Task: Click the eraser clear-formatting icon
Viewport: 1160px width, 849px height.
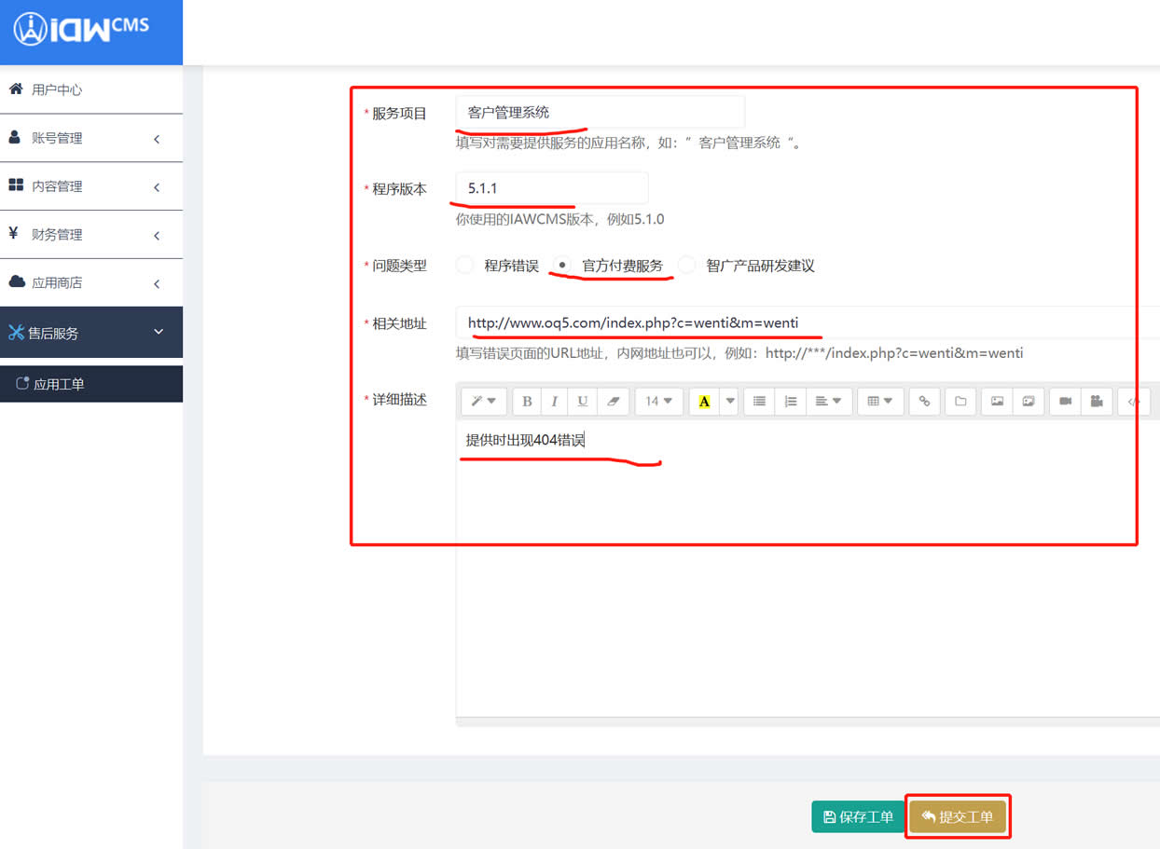Action: pos(613,402)
